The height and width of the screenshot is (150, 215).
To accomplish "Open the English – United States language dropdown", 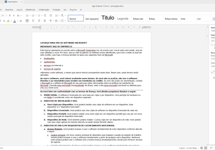I will (x=189, y=148).
